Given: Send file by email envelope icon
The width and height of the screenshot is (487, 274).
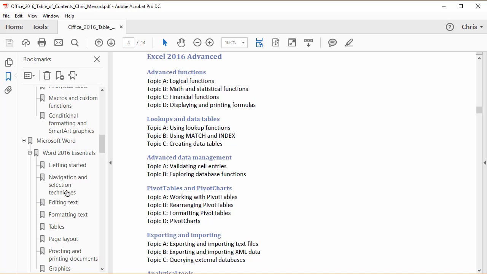Looking at the screenshot, I should pos(59,43).
